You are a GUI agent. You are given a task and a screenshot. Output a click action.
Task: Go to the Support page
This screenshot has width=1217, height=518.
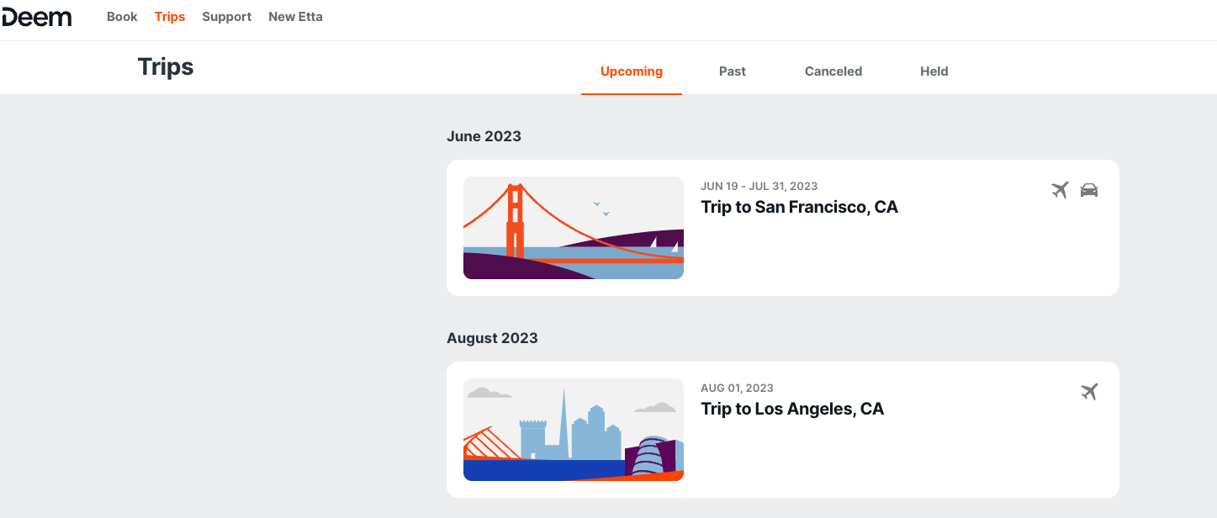click(226, 17)
